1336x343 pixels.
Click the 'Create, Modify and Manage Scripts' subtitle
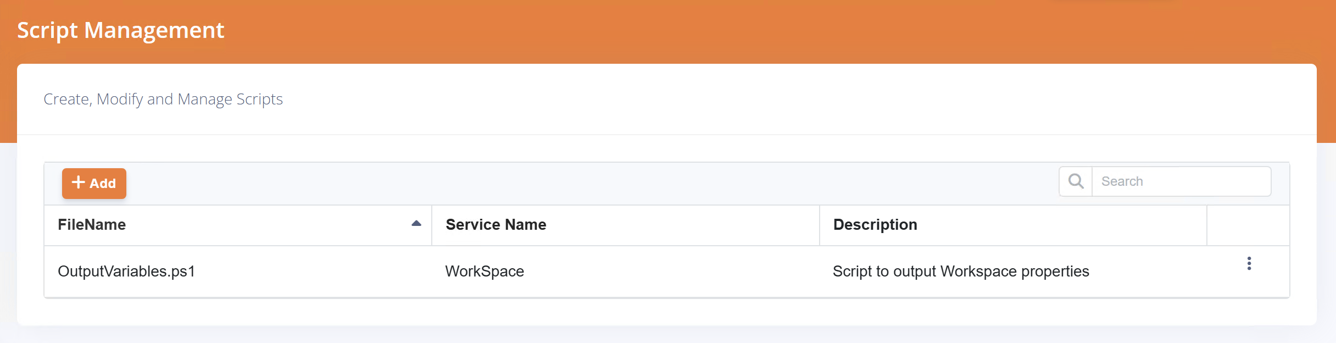click(163, 99)
